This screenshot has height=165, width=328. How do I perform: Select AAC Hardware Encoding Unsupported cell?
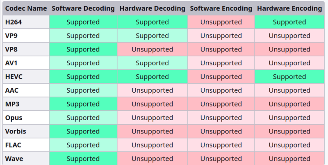point(289,90)
